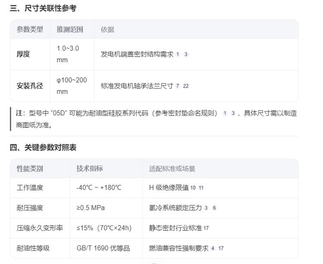Click citation 22 in the 安装孔径 row

click(186, 86)
